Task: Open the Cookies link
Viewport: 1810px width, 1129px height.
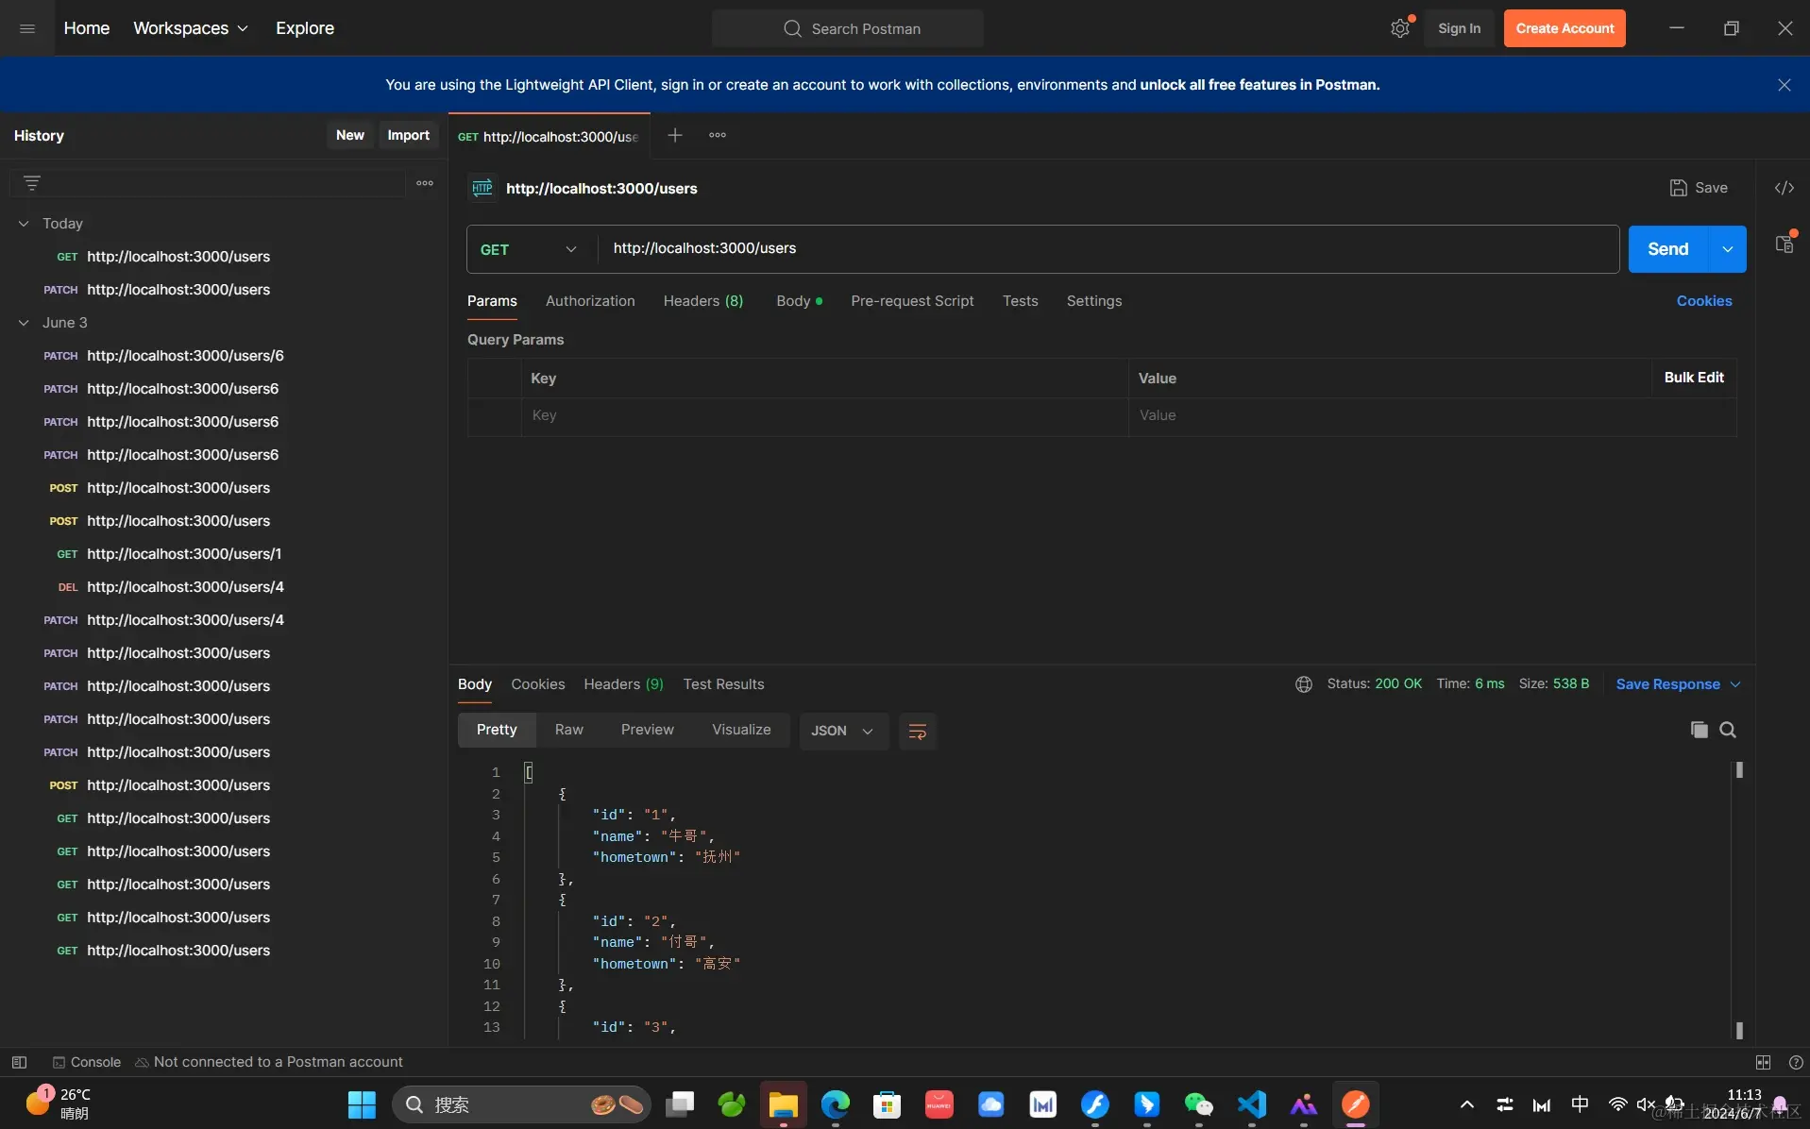Action: 1704,301
